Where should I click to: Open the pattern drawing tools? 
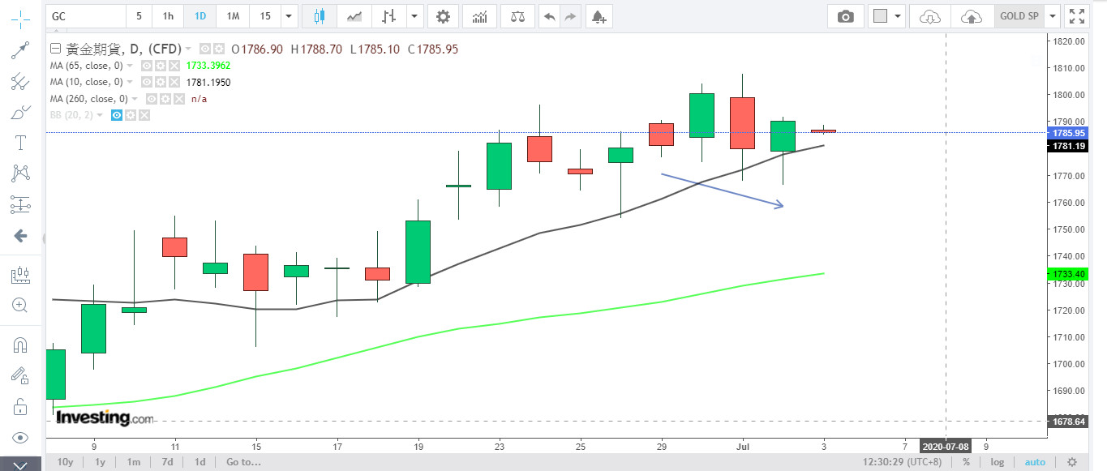20,173
